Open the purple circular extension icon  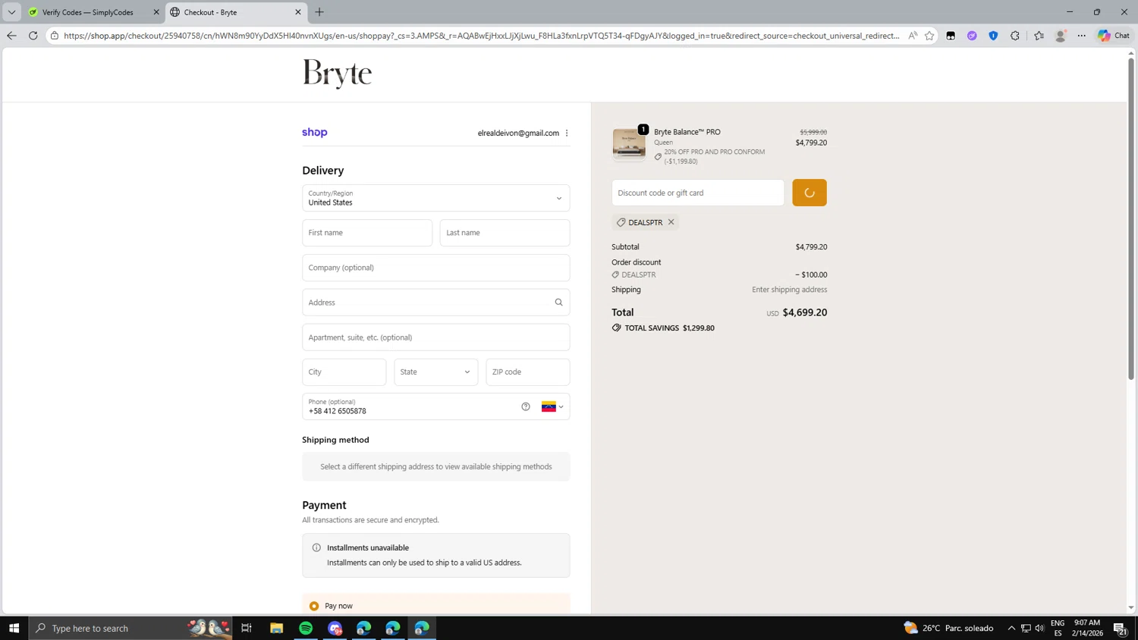tap(972, 36)
